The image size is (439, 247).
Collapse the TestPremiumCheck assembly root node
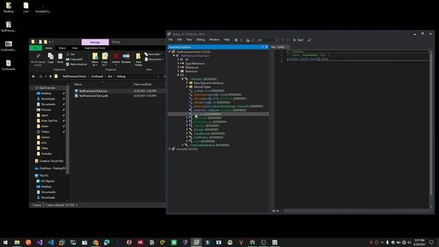[169, 52]
